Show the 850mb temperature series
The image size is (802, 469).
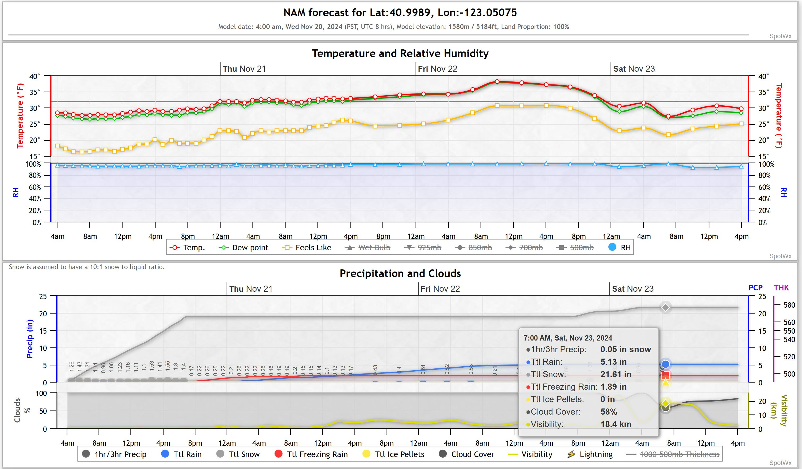(x=480, y=247)
